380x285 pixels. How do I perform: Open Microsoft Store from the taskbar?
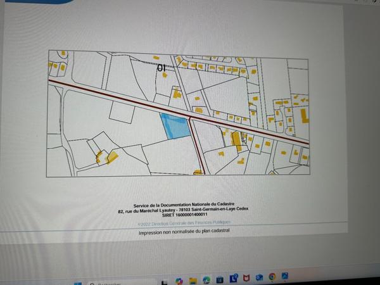[220, 279]
